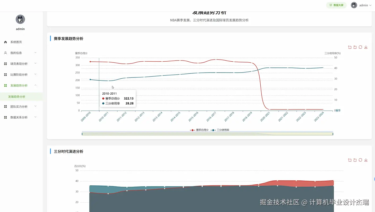Click the grid icon beside 团队实力分析

(x=6, y=107)
